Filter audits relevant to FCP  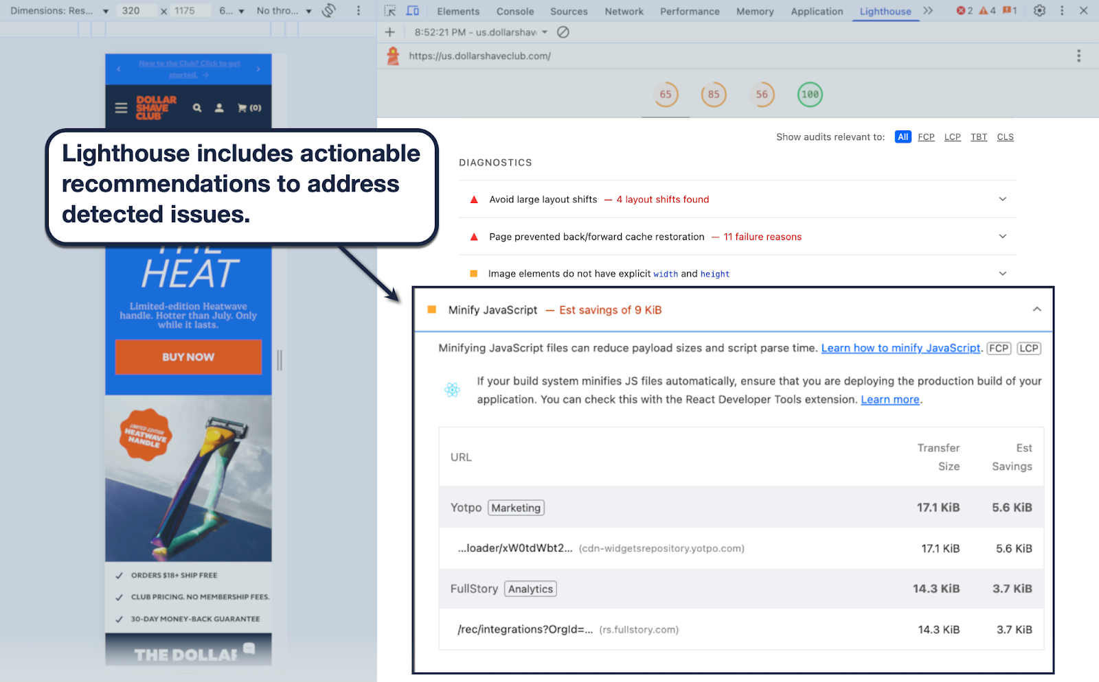[926, 137]
